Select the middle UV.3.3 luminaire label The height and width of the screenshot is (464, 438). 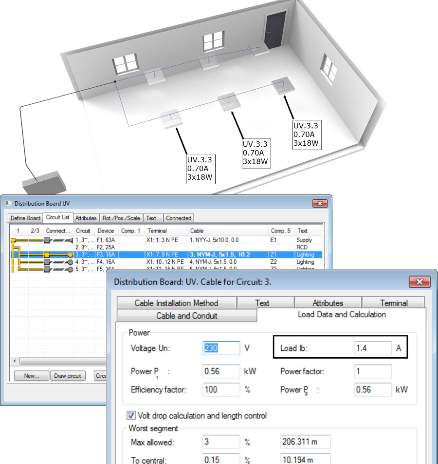[255, 153]
